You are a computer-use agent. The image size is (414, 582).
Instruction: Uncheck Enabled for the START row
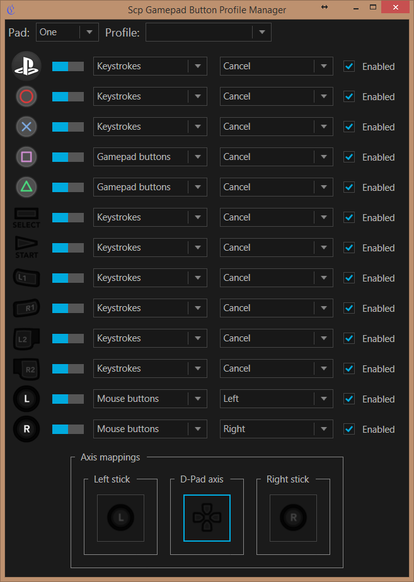coord(349,248)
